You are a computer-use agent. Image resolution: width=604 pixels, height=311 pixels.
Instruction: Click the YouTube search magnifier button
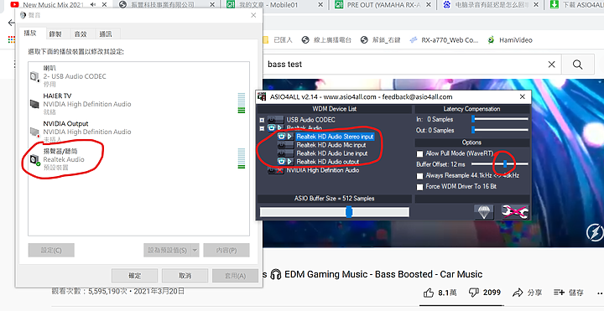pos(577,65)
